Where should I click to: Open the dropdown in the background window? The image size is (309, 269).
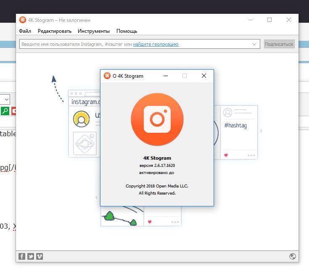(x=6, y=100)
